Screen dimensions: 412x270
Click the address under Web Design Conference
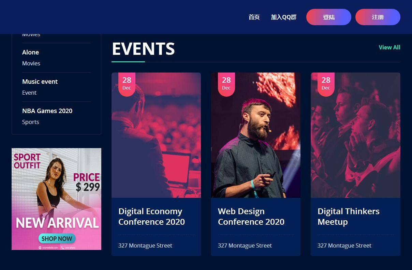tap(245, 245)
